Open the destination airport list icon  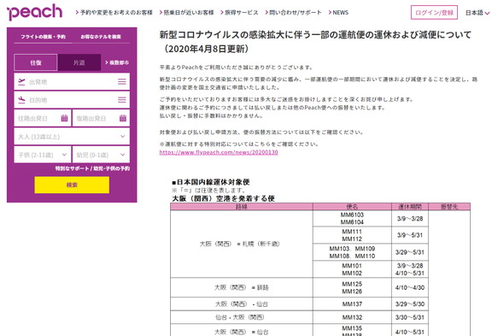[x=122, y=100]
